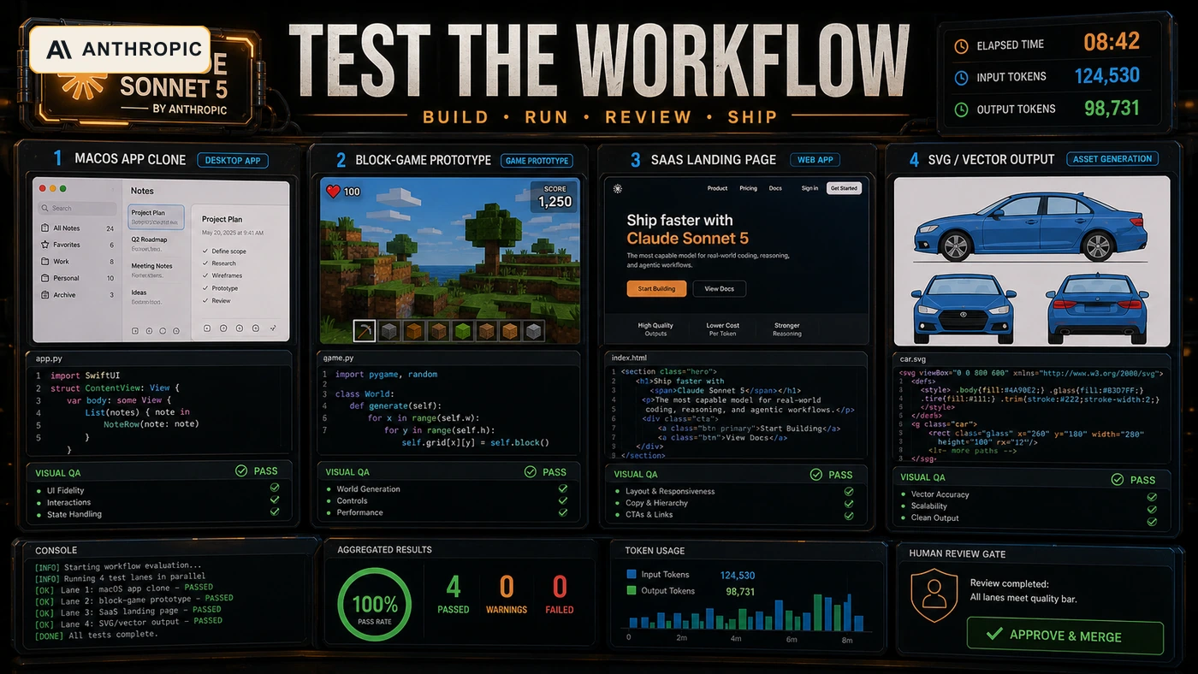1198x674 pixels.
Task: Open the Favorites star icon in Notes
Action: 44,245
